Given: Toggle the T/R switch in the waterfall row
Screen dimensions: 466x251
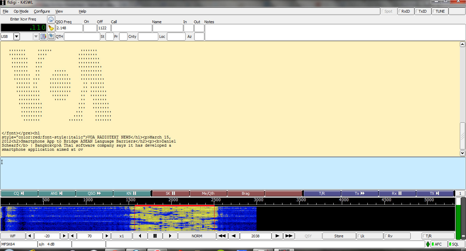Looking at the screenshot, I should 438,236.
